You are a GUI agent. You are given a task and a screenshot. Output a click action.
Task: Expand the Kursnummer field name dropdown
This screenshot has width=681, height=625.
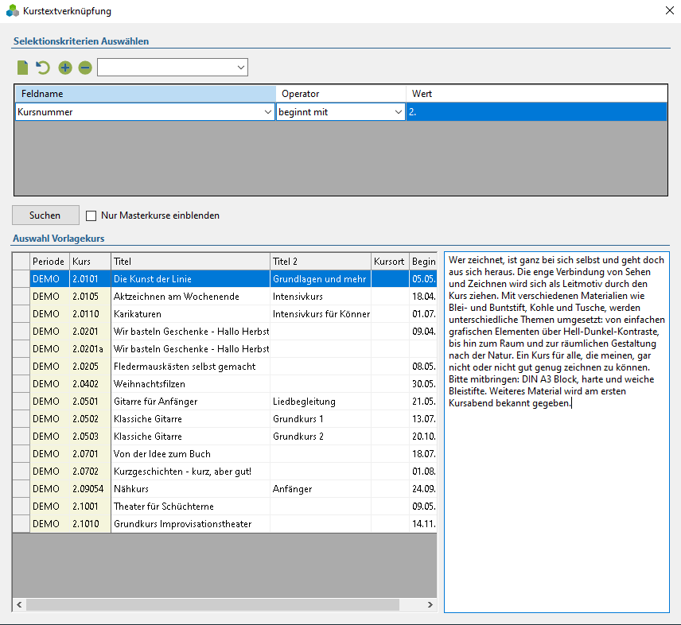tap(268, 112)
